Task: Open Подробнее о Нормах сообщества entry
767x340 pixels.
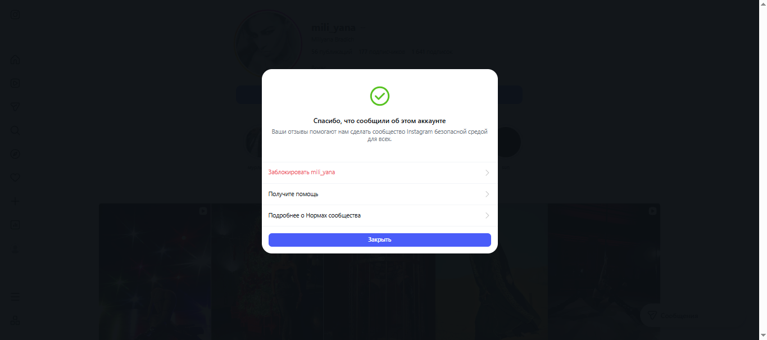Action: coord(380,215)
